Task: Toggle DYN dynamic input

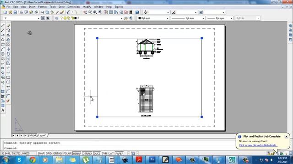Action: 104,154
